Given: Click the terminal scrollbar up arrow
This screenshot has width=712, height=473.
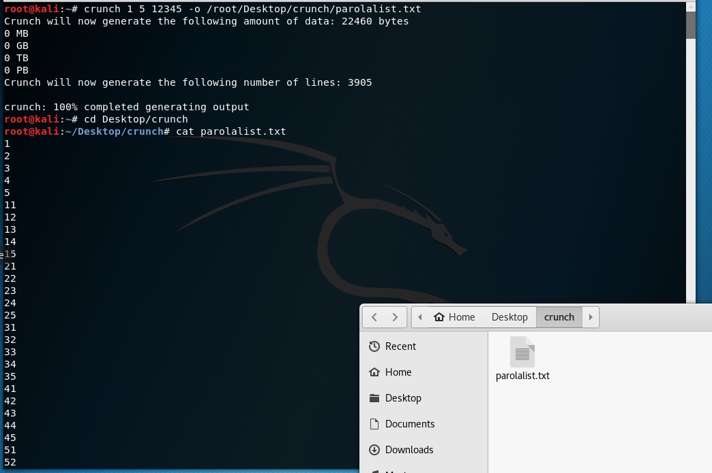Looking at the screenshot, I should pos(690,5).
